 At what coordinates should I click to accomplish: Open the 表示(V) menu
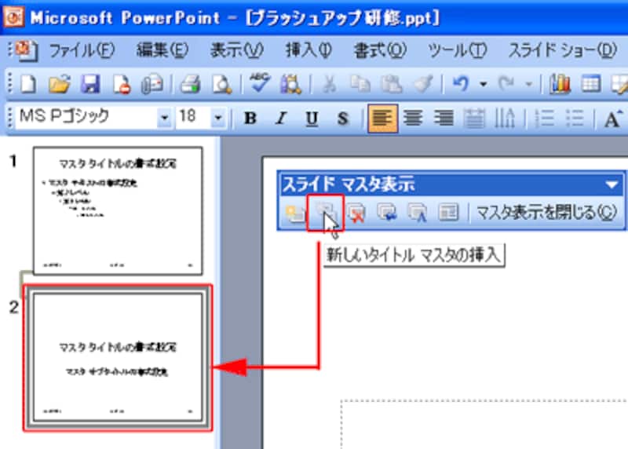pos(237,50)
